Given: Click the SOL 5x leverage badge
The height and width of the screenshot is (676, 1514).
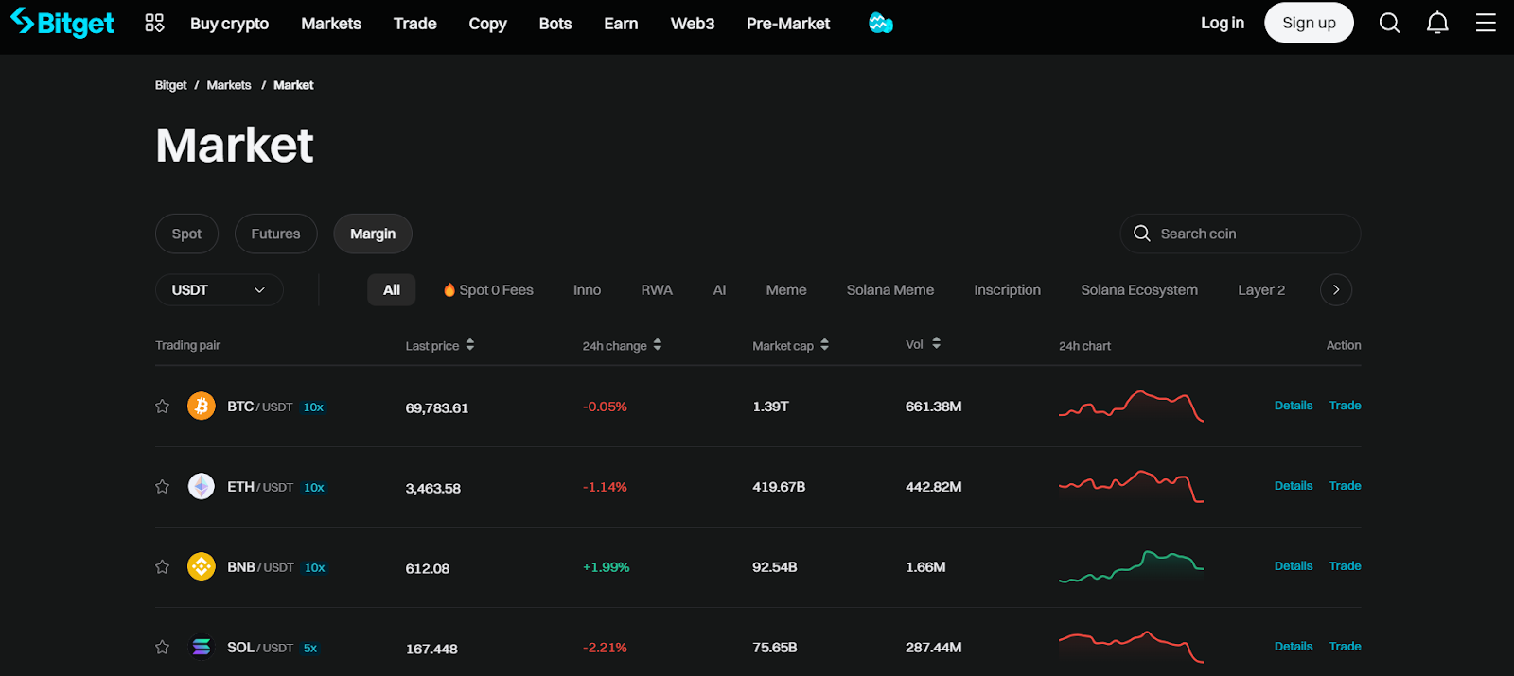Looking at the screenshot, I should [310, 649].
